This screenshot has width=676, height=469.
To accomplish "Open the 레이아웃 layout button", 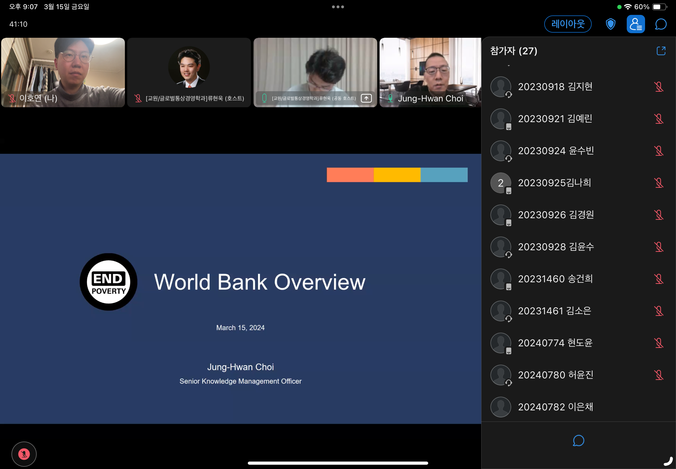I will [568, 24].
